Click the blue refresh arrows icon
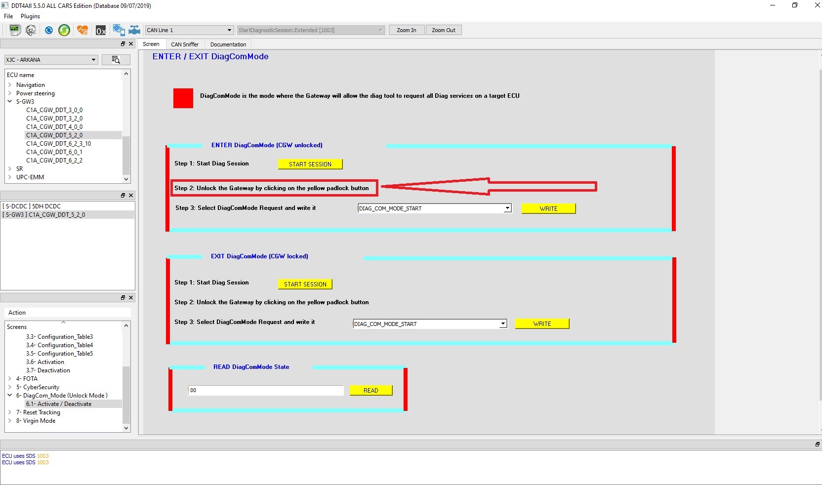 click(49, 30)
